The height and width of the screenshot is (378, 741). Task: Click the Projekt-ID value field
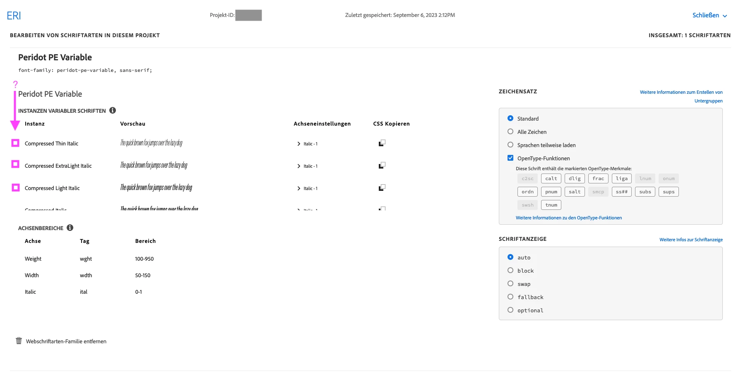click(248, 15)
